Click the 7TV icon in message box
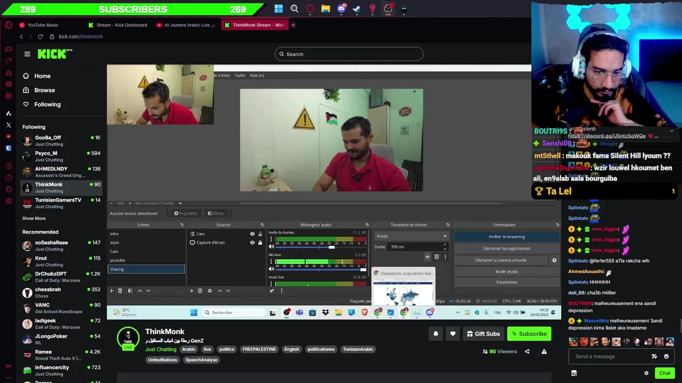The image size is (682, 383). [654, 356]
